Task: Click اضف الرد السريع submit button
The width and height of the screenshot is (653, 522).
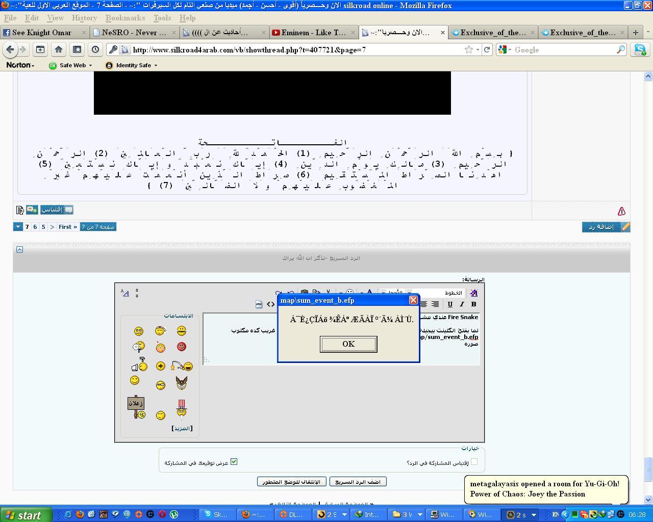Action: [358, 482]
